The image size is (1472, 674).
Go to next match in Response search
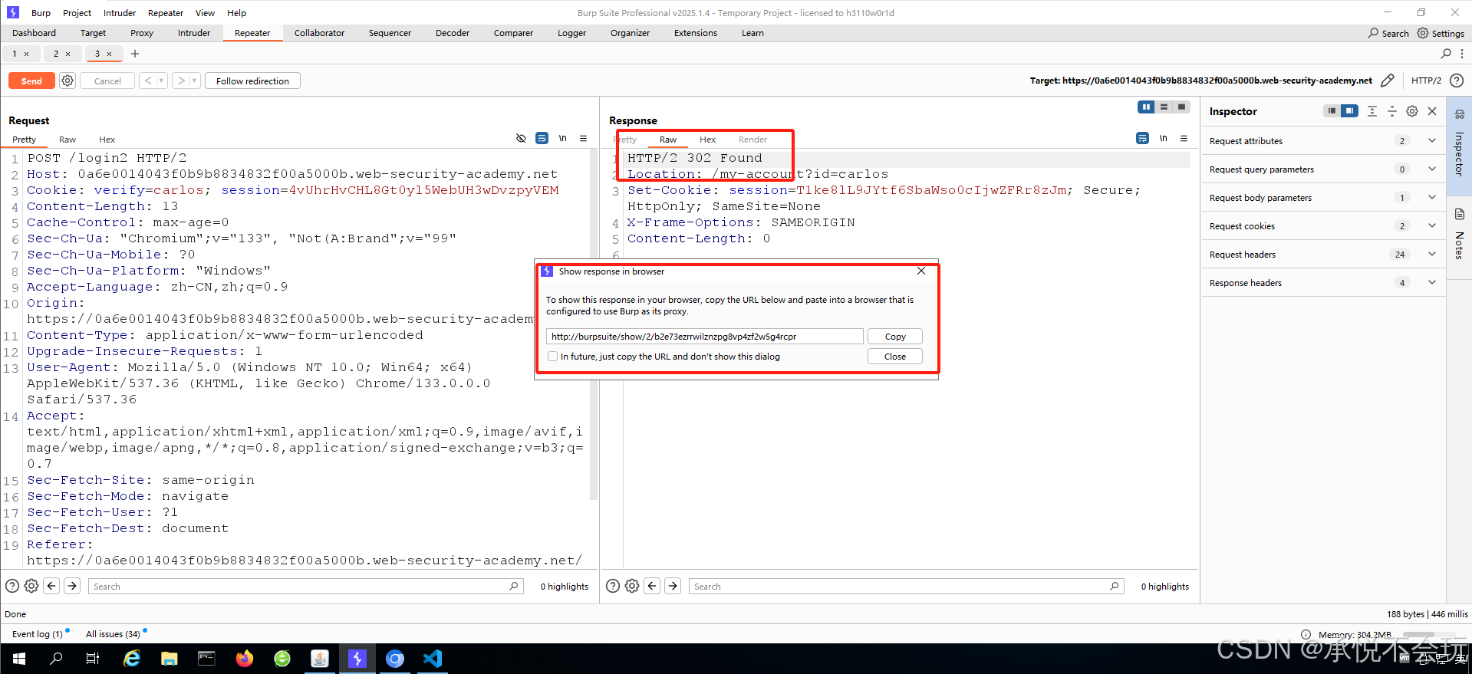point(673,586)
